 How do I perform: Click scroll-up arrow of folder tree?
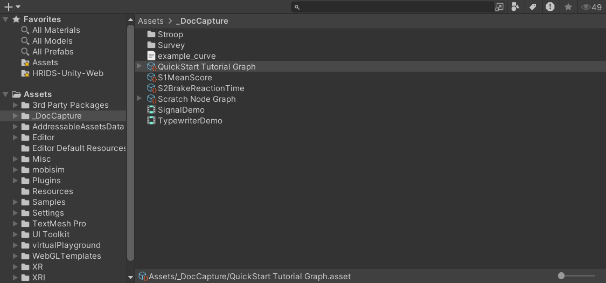[x=131, y=20]
